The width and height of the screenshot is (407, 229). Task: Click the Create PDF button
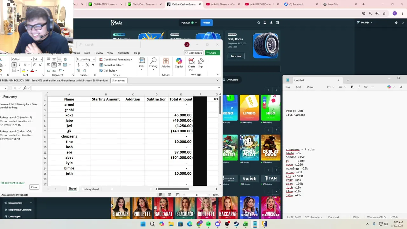(191, 64)
